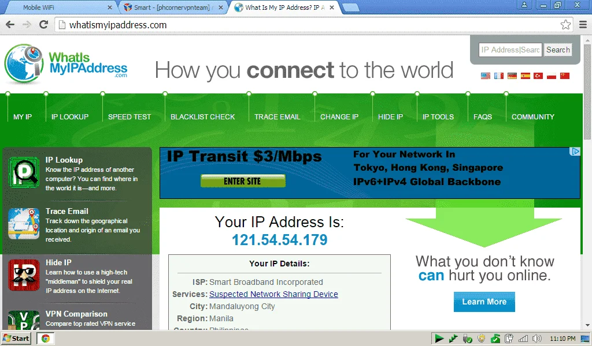Screen dimensions: 592x346
Task: Select the Spanish flag language icon
Action: [x=525, y=76]
